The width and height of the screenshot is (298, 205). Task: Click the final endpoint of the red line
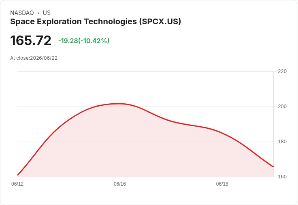[x=273, y=167]
